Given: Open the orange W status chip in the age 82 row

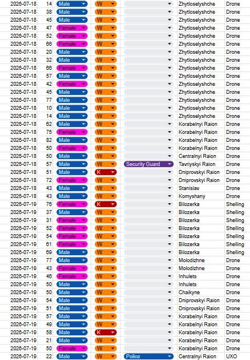Looking at the screenshot, I should coord(106,140).
